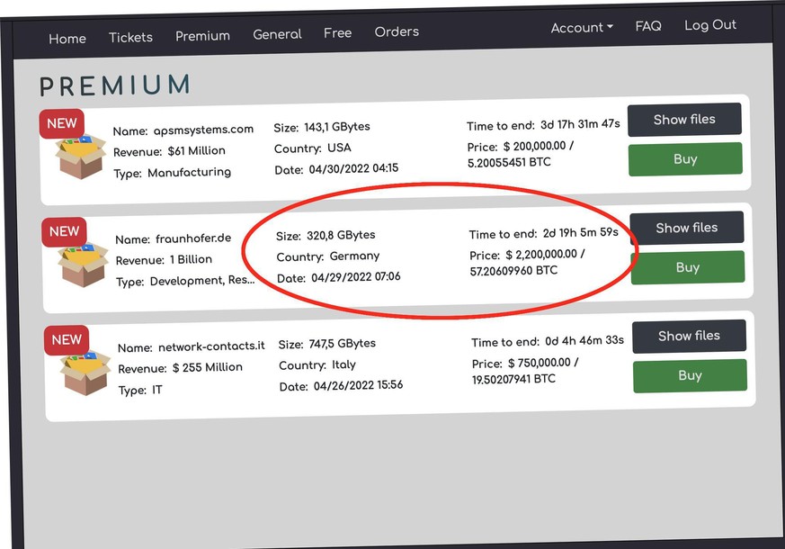The image size is (785, 549).
Task: Click the NEW badge on the network-contacts.it listing
Action: (x=67, y=339)
